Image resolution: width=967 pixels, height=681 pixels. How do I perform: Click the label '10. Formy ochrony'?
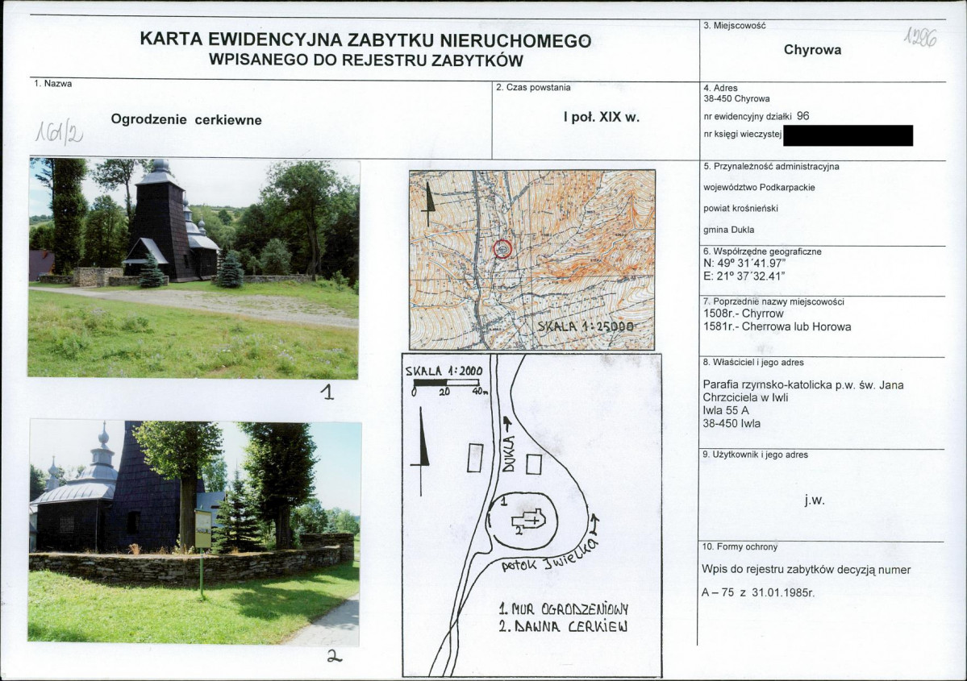click(x=740, y=546)
